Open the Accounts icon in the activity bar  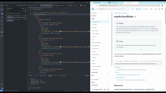[x=2, y=84]
